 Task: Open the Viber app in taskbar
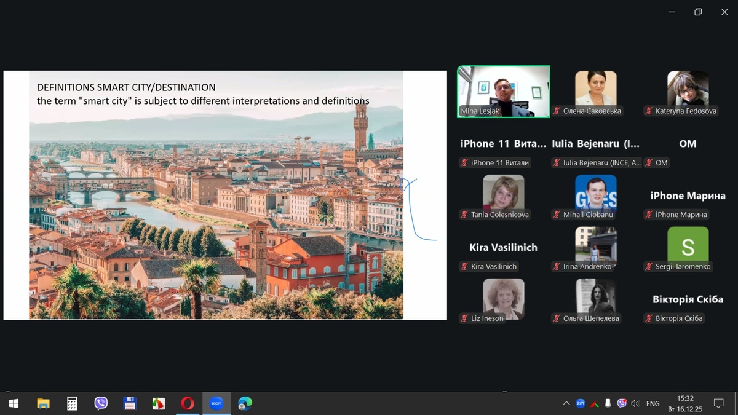[x=101, y=403]
